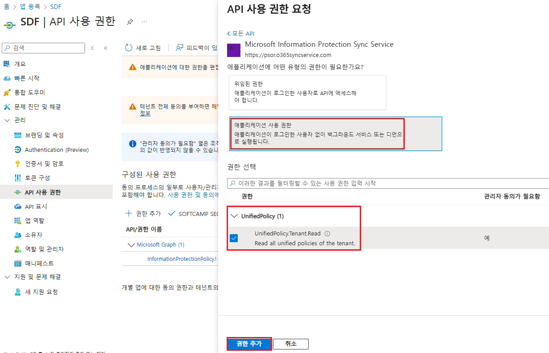Image resolution: width=549 pixels, height=353 pixels.
Task: Click the permission filter search field
Action: tap(387, 183)
